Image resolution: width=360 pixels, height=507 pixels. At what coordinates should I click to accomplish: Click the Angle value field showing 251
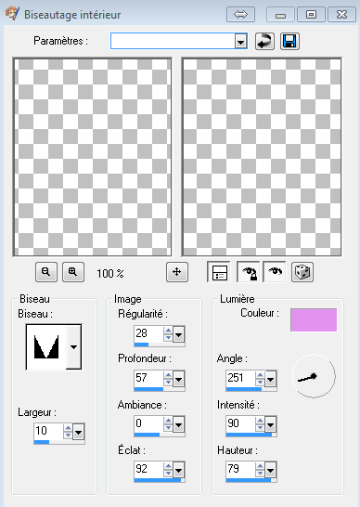pyautogui.click(x=240, y=379)
